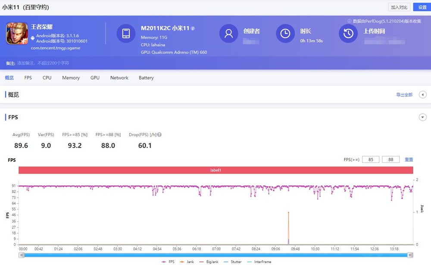Viewport: 431px width, 265px height.
Task: Click the FPS>=85 value 93.2
Action: point(75,146)
